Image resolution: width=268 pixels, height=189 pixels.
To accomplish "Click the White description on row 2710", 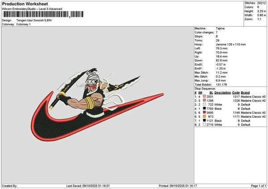I will point(218,125).
